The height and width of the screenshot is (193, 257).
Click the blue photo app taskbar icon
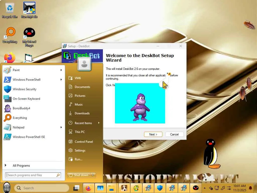tap(100, 188)
